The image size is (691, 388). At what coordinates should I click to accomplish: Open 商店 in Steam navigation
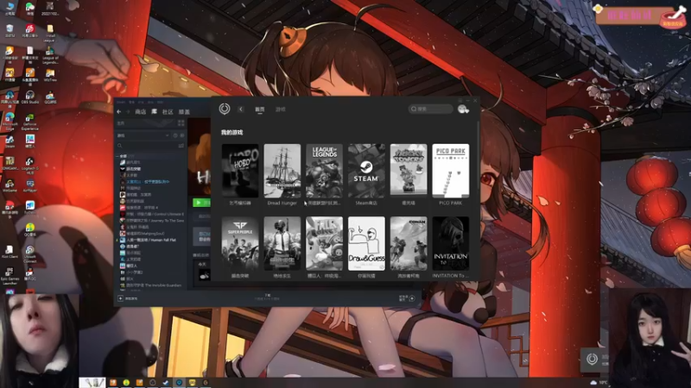coord(140,112)
